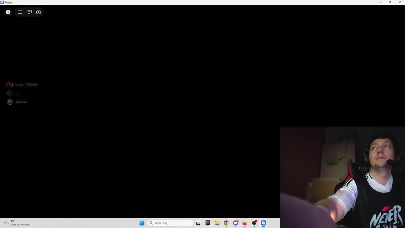Restore down the Roblox window
Viewport: 405px width, 228px height.
pyautogui.click(x=390, y=2)
